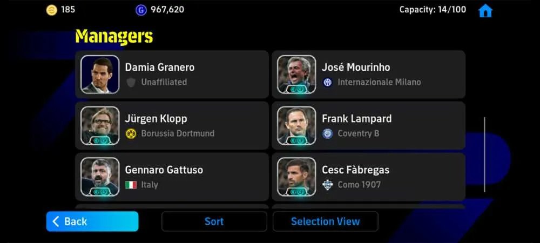
Task: Tap the Capacity 14/100 indicator
Action: [x=433, y=10]
